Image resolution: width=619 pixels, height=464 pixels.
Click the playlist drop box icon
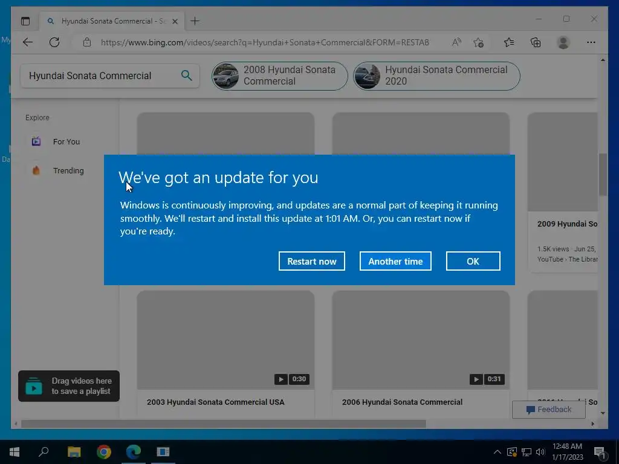pos(34,386)
